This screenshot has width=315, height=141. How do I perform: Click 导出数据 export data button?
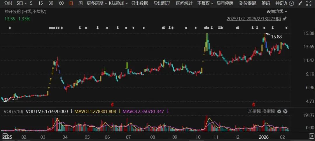[139, 4]
